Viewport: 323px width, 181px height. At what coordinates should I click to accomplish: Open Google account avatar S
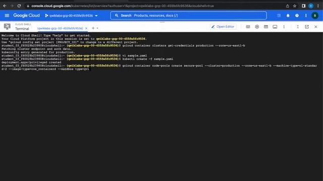click(x=315, y=16)
